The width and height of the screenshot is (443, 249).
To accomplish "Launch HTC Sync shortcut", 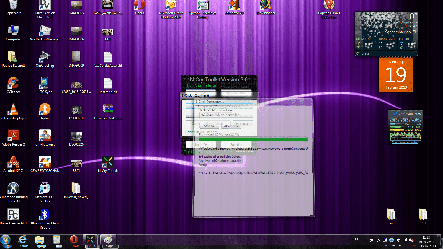I will point(45,83).
